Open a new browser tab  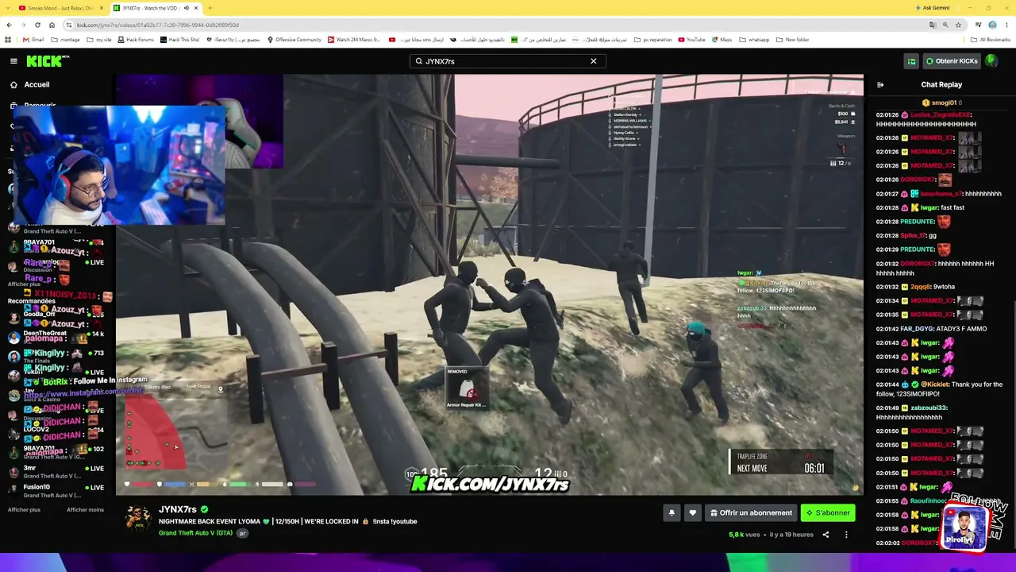click(x=210, y=8)
